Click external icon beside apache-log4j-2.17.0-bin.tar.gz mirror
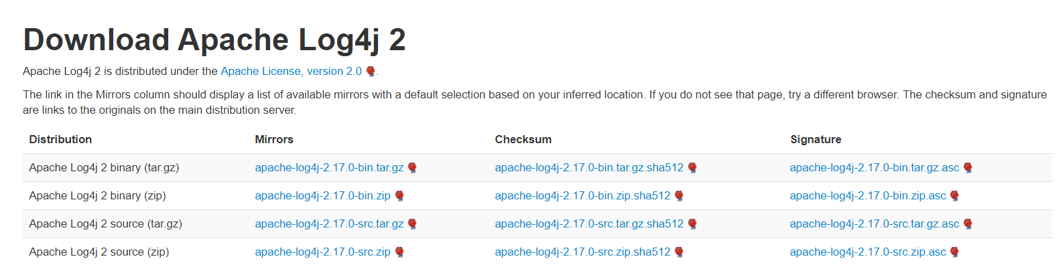 pyautogui.click(x=412, y=168)
